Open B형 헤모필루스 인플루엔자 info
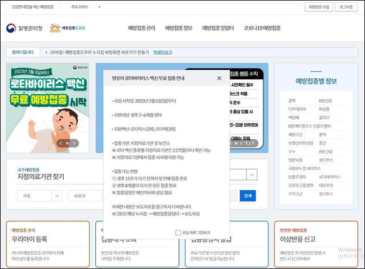The image size is (365, 269). click(309, 126)
